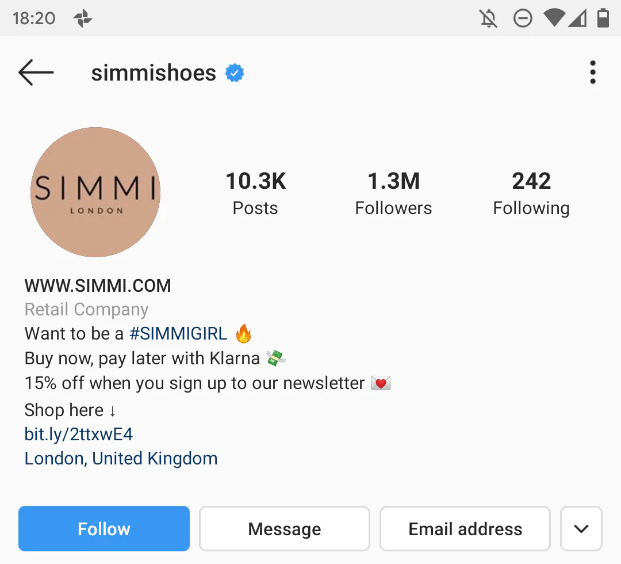Open London, United Kingdom location link
The image size is (621, 564).
121,459
